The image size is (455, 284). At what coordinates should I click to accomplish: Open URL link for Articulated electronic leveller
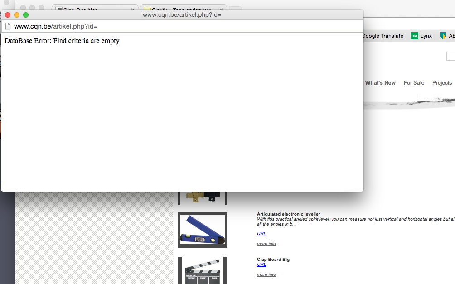tap(261, 234)
